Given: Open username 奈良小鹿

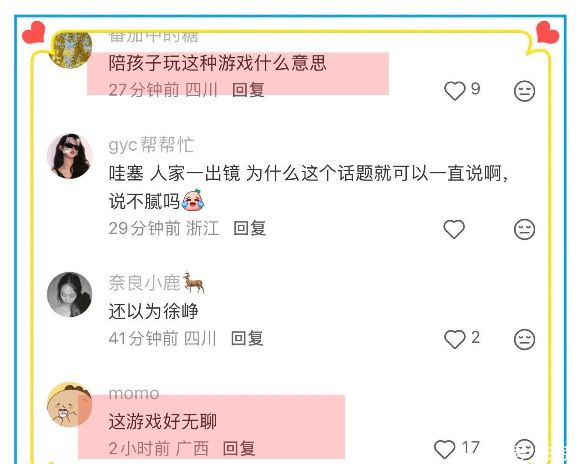Looking at the screenshot, I should (x=156, y=283).
